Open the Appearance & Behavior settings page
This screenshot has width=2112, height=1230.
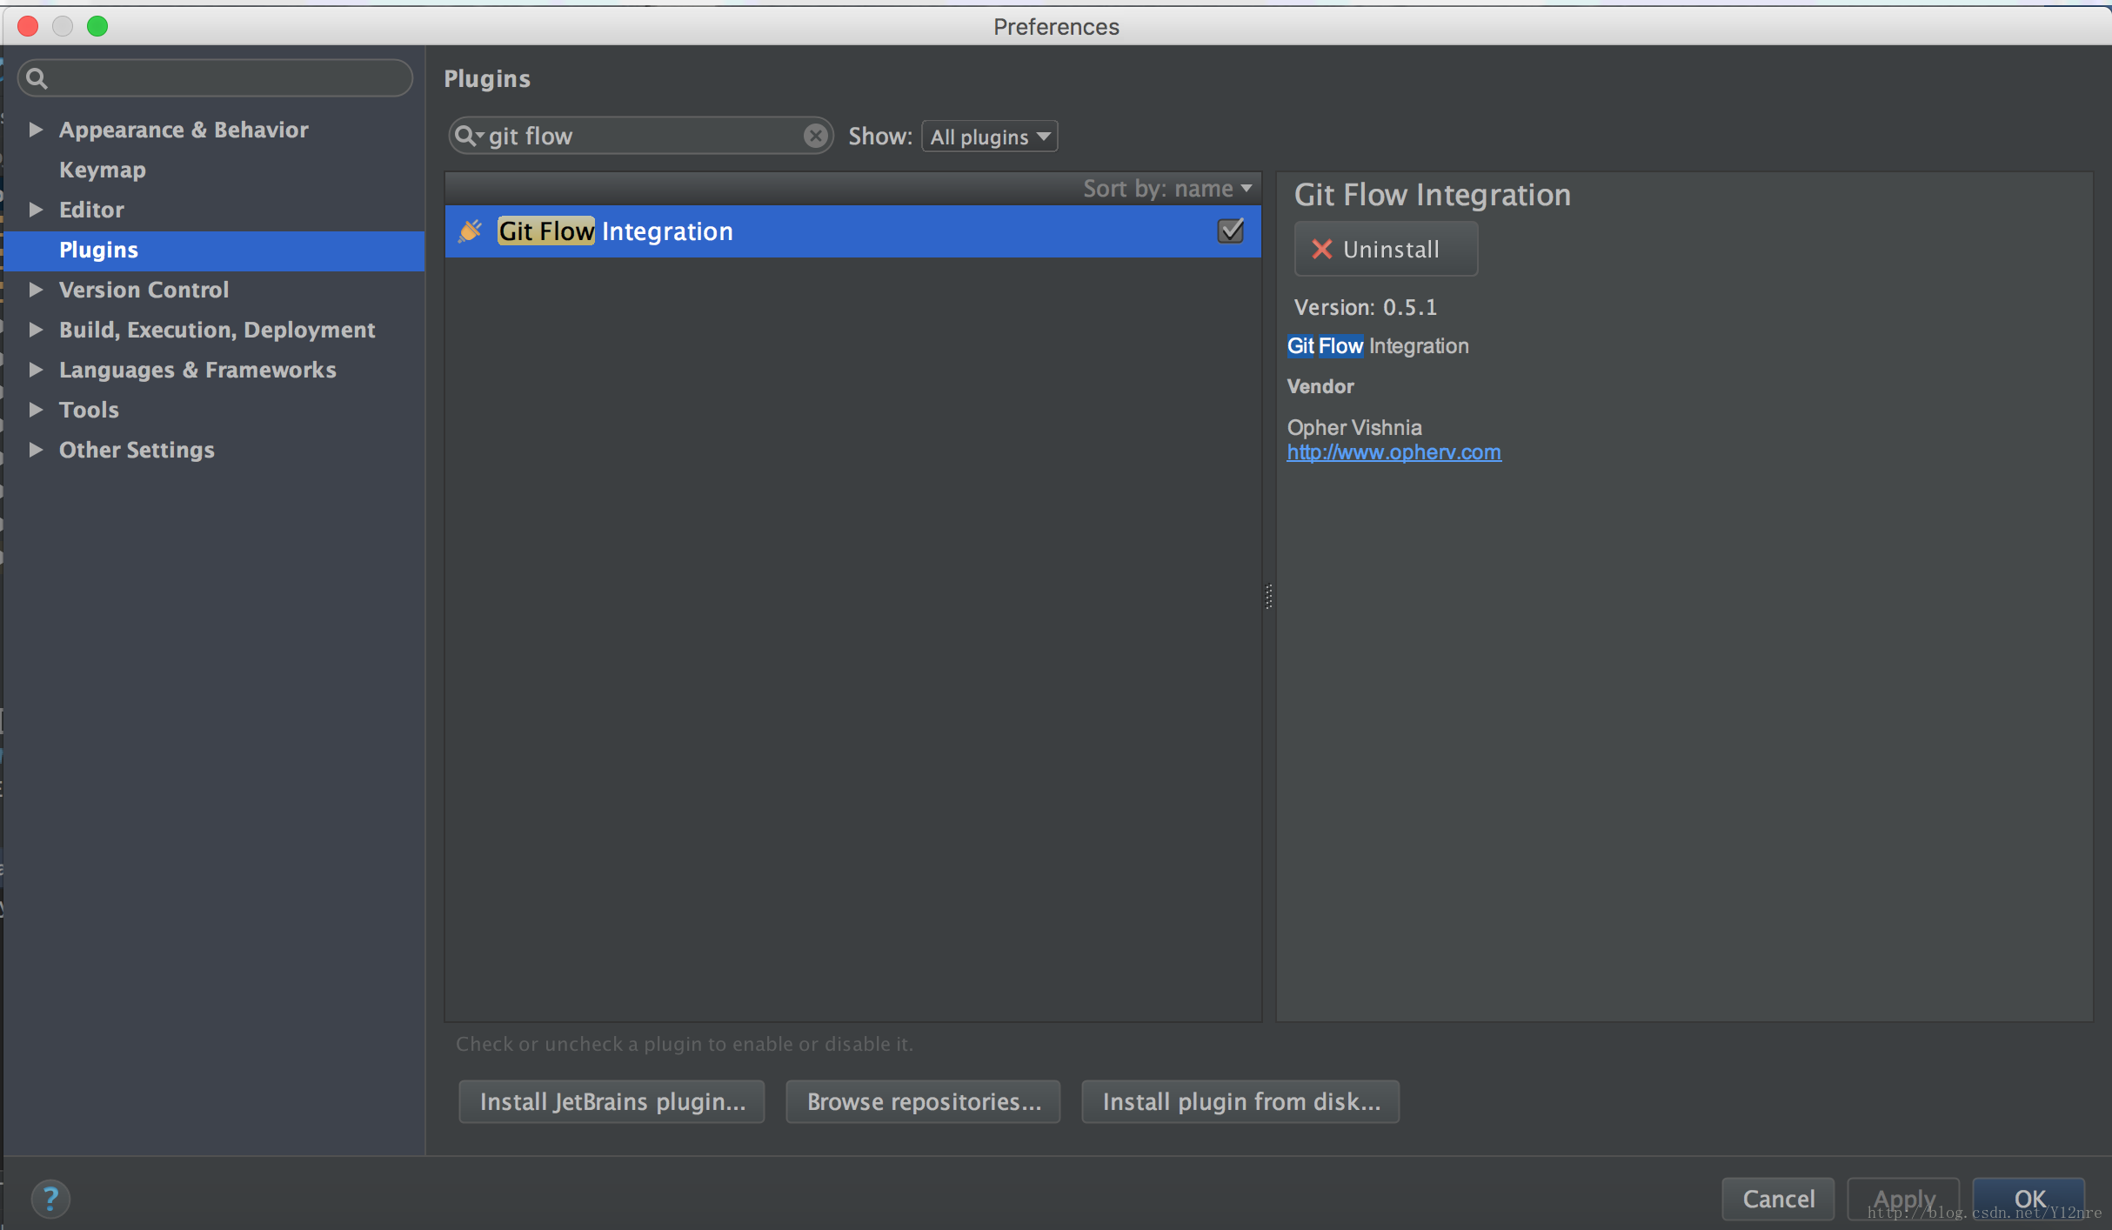184,130
